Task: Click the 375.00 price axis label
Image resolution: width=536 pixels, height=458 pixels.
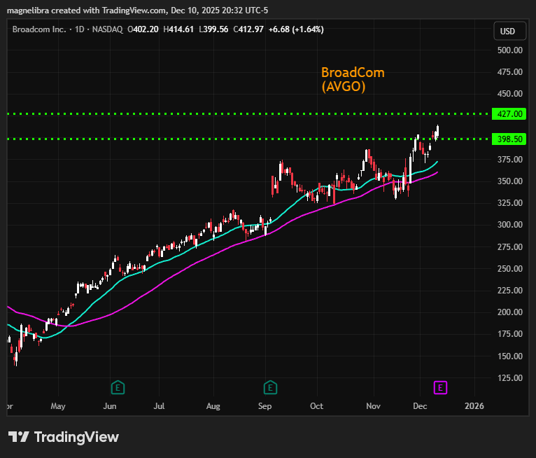Action: coord(510,160)
